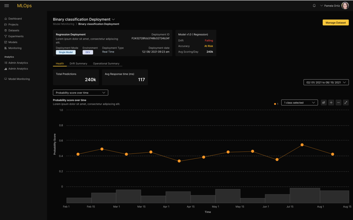
Task: Expand chart to fullscreen icon
Action: coord(346,103)
